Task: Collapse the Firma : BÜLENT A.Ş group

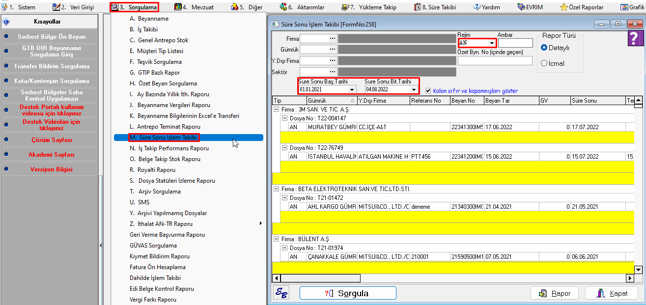Action: click(x=277, y=239)
